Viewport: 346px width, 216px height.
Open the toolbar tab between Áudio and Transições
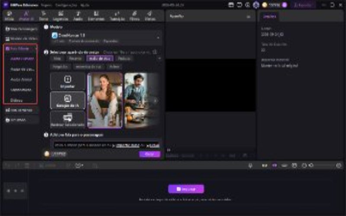click(x=96, y=16)
